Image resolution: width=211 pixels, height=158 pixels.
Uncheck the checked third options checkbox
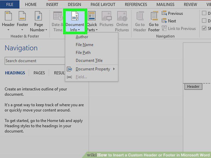click(204, 28)
